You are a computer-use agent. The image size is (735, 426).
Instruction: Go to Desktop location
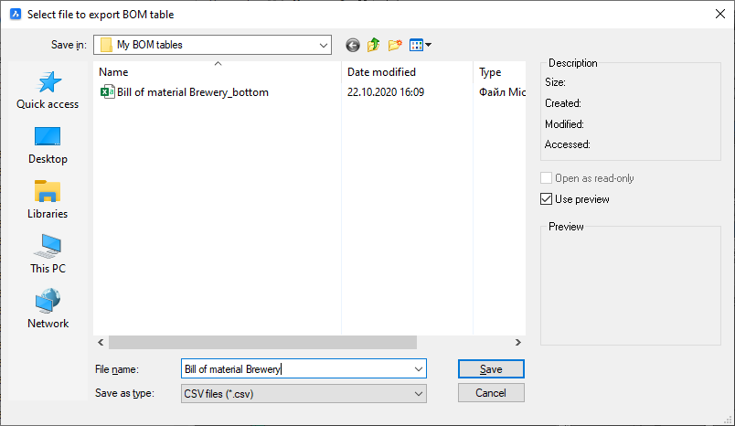[48, 145]
